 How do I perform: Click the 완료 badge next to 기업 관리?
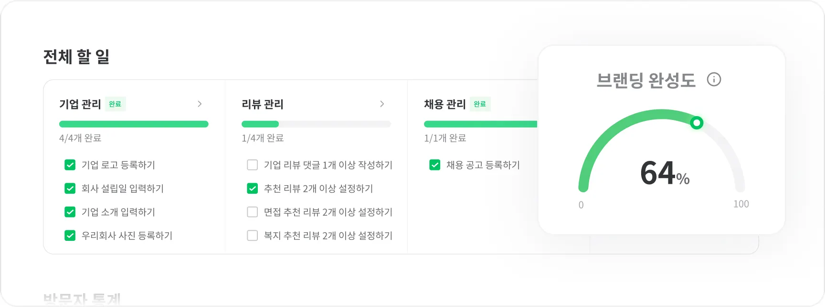pyautogui.click(x=115, y=104)
